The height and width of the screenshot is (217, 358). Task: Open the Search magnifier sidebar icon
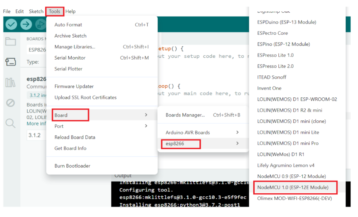11,123
